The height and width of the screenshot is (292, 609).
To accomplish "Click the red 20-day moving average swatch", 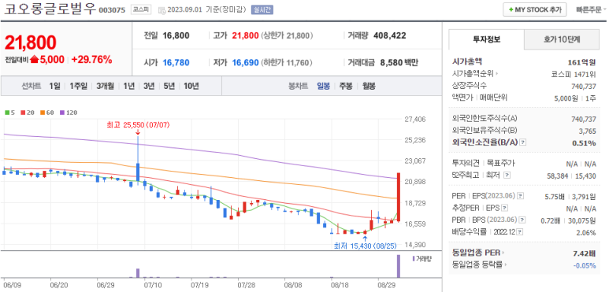I will 23,113.
